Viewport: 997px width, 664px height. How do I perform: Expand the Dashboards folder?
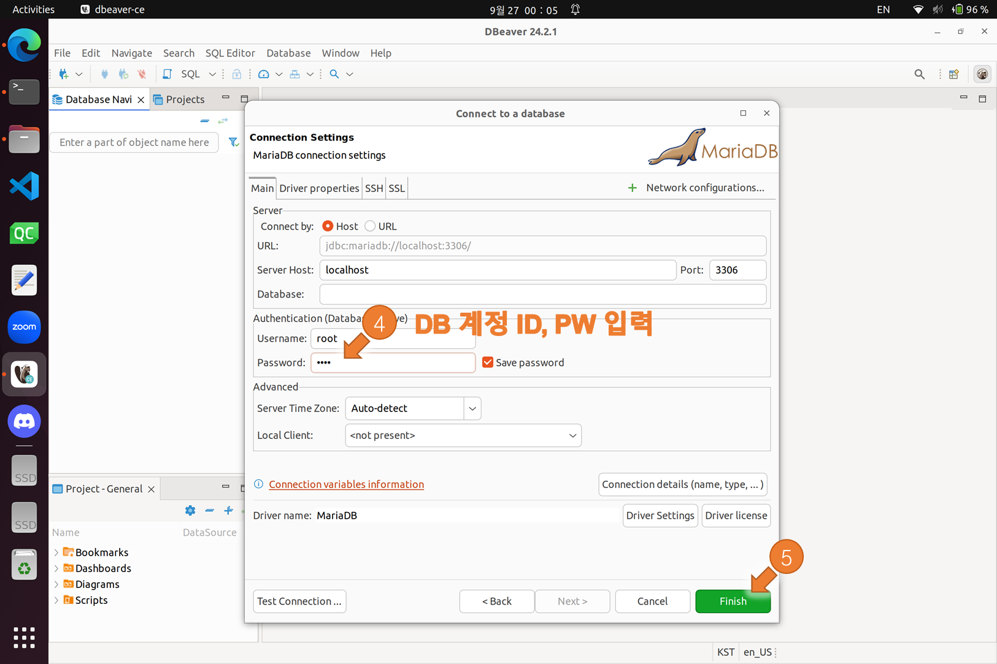click(x=56, y=568)
